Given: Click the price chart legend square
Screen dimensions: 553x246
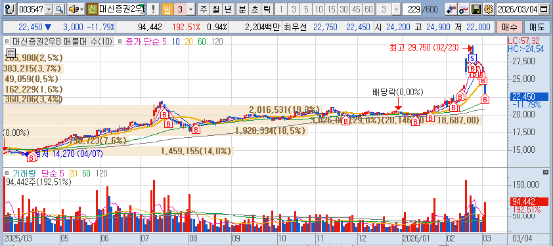Looking at the screenshot, I should pyautogui.click(x=7, y=41).
